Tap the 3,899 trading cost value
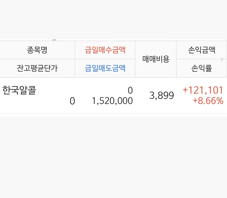This screenshot has height=198, width=227. coord(162,95)
